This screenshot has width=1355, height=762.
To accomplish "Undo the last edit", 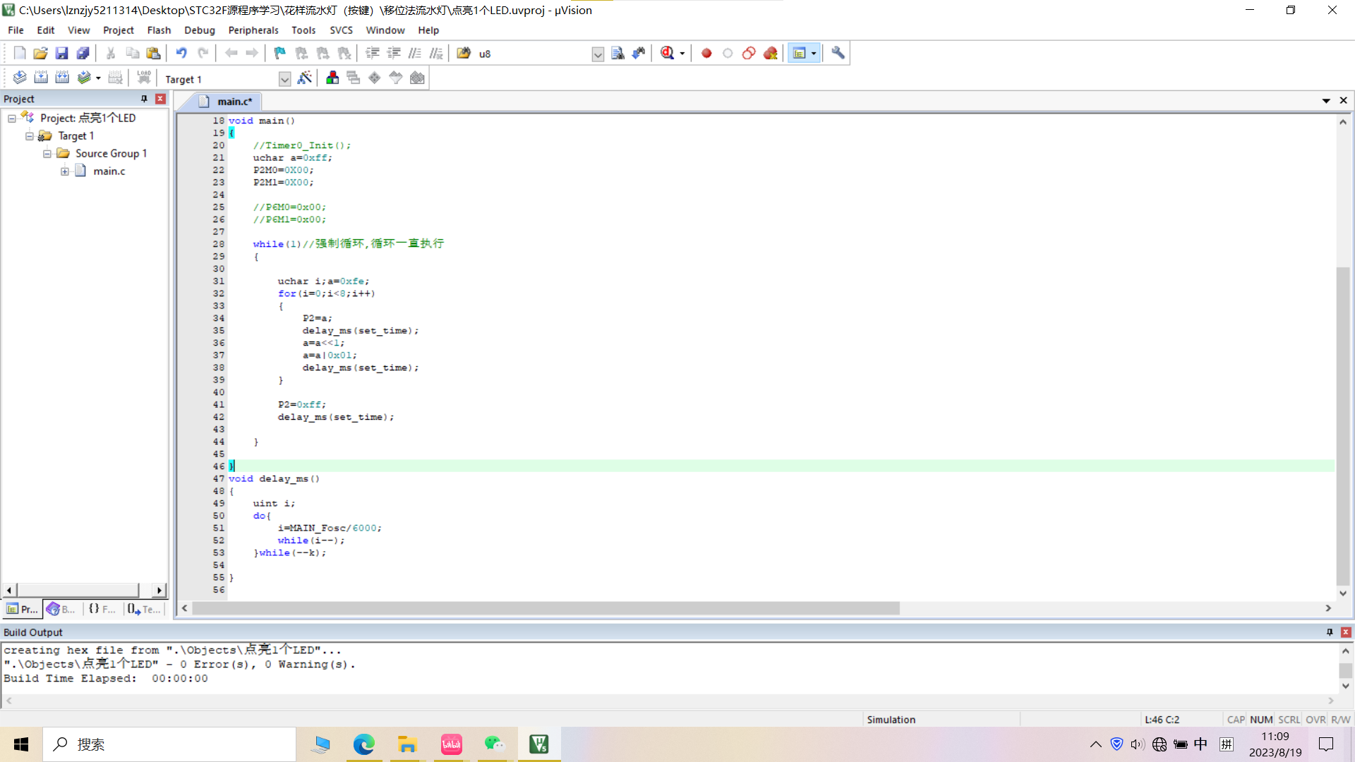I will pos(181,53).
